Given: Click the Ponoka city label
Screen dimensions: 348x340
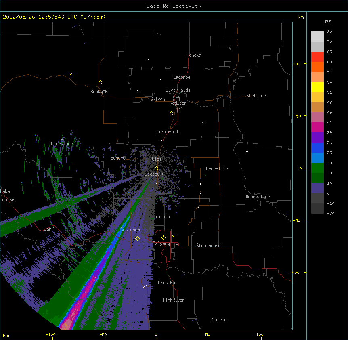Looking at the screenshot, I should (194, 55).
